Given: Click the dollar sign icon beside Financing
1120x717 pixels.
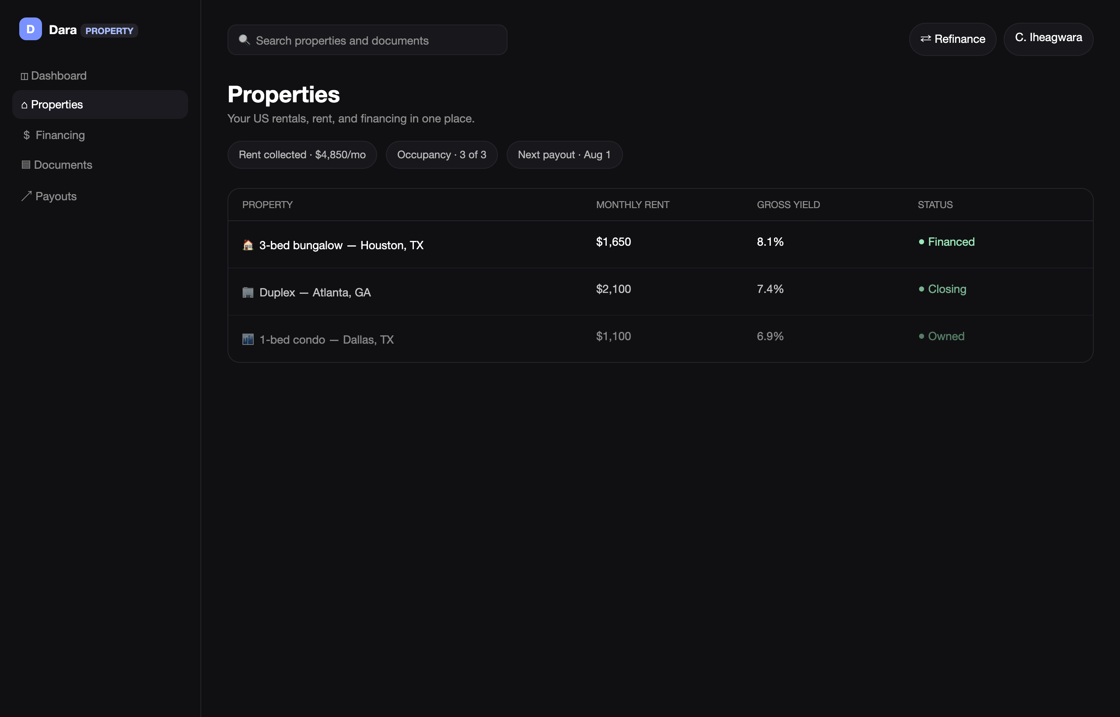Looking at the screenshot, I should pyautogui.click(x=27, y=135).
